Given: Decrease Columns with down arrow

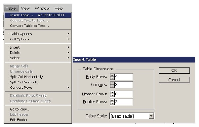Looking at the screenshot, I should 112,86.
